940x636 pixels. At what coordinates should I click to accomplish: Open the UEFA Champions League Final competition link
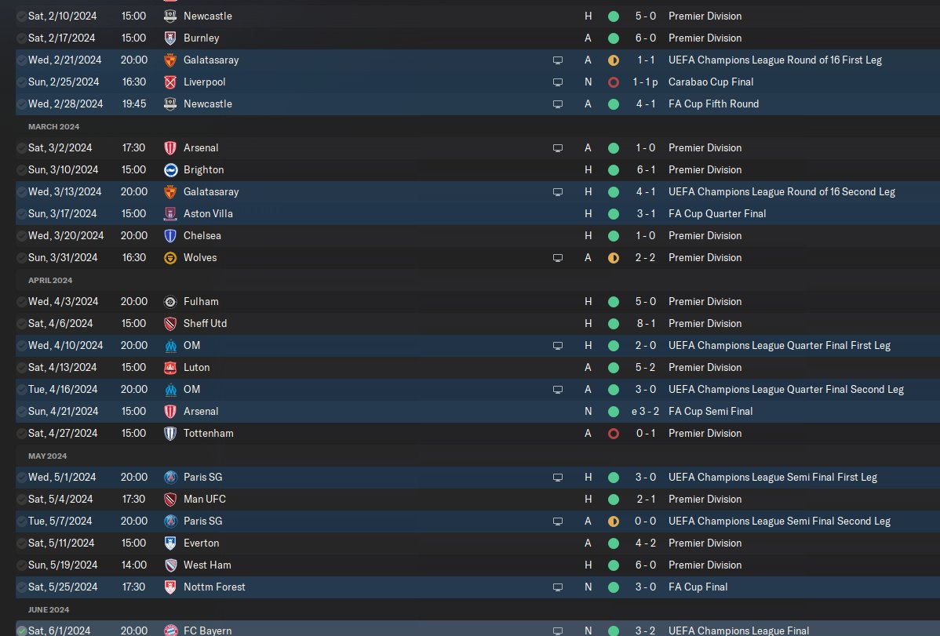(738, 631)
